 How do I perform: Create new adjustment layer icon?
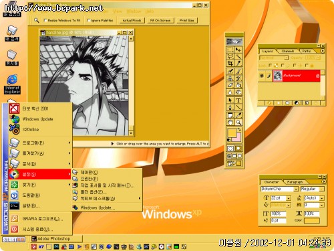297,103
